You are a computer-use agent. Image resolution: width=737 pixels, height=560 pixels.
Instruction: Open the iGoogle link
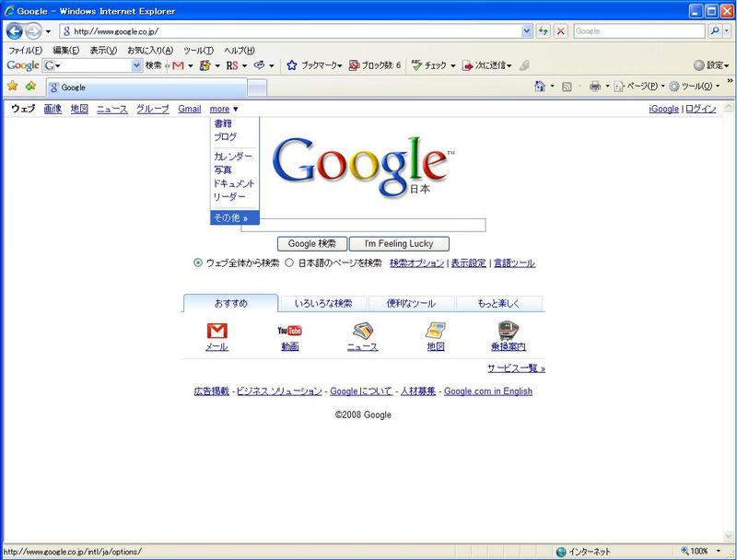[x=663, y=109]
